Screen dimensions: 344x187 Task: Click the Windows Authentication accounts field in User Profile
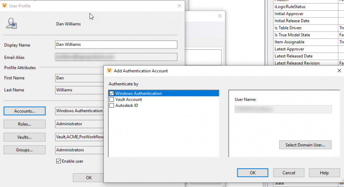[80, 111]
